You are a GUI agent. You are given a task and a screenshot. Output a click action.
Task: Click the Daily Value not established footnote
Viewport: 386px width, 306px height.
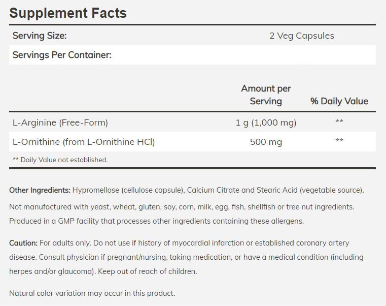(x=60, y=160)
